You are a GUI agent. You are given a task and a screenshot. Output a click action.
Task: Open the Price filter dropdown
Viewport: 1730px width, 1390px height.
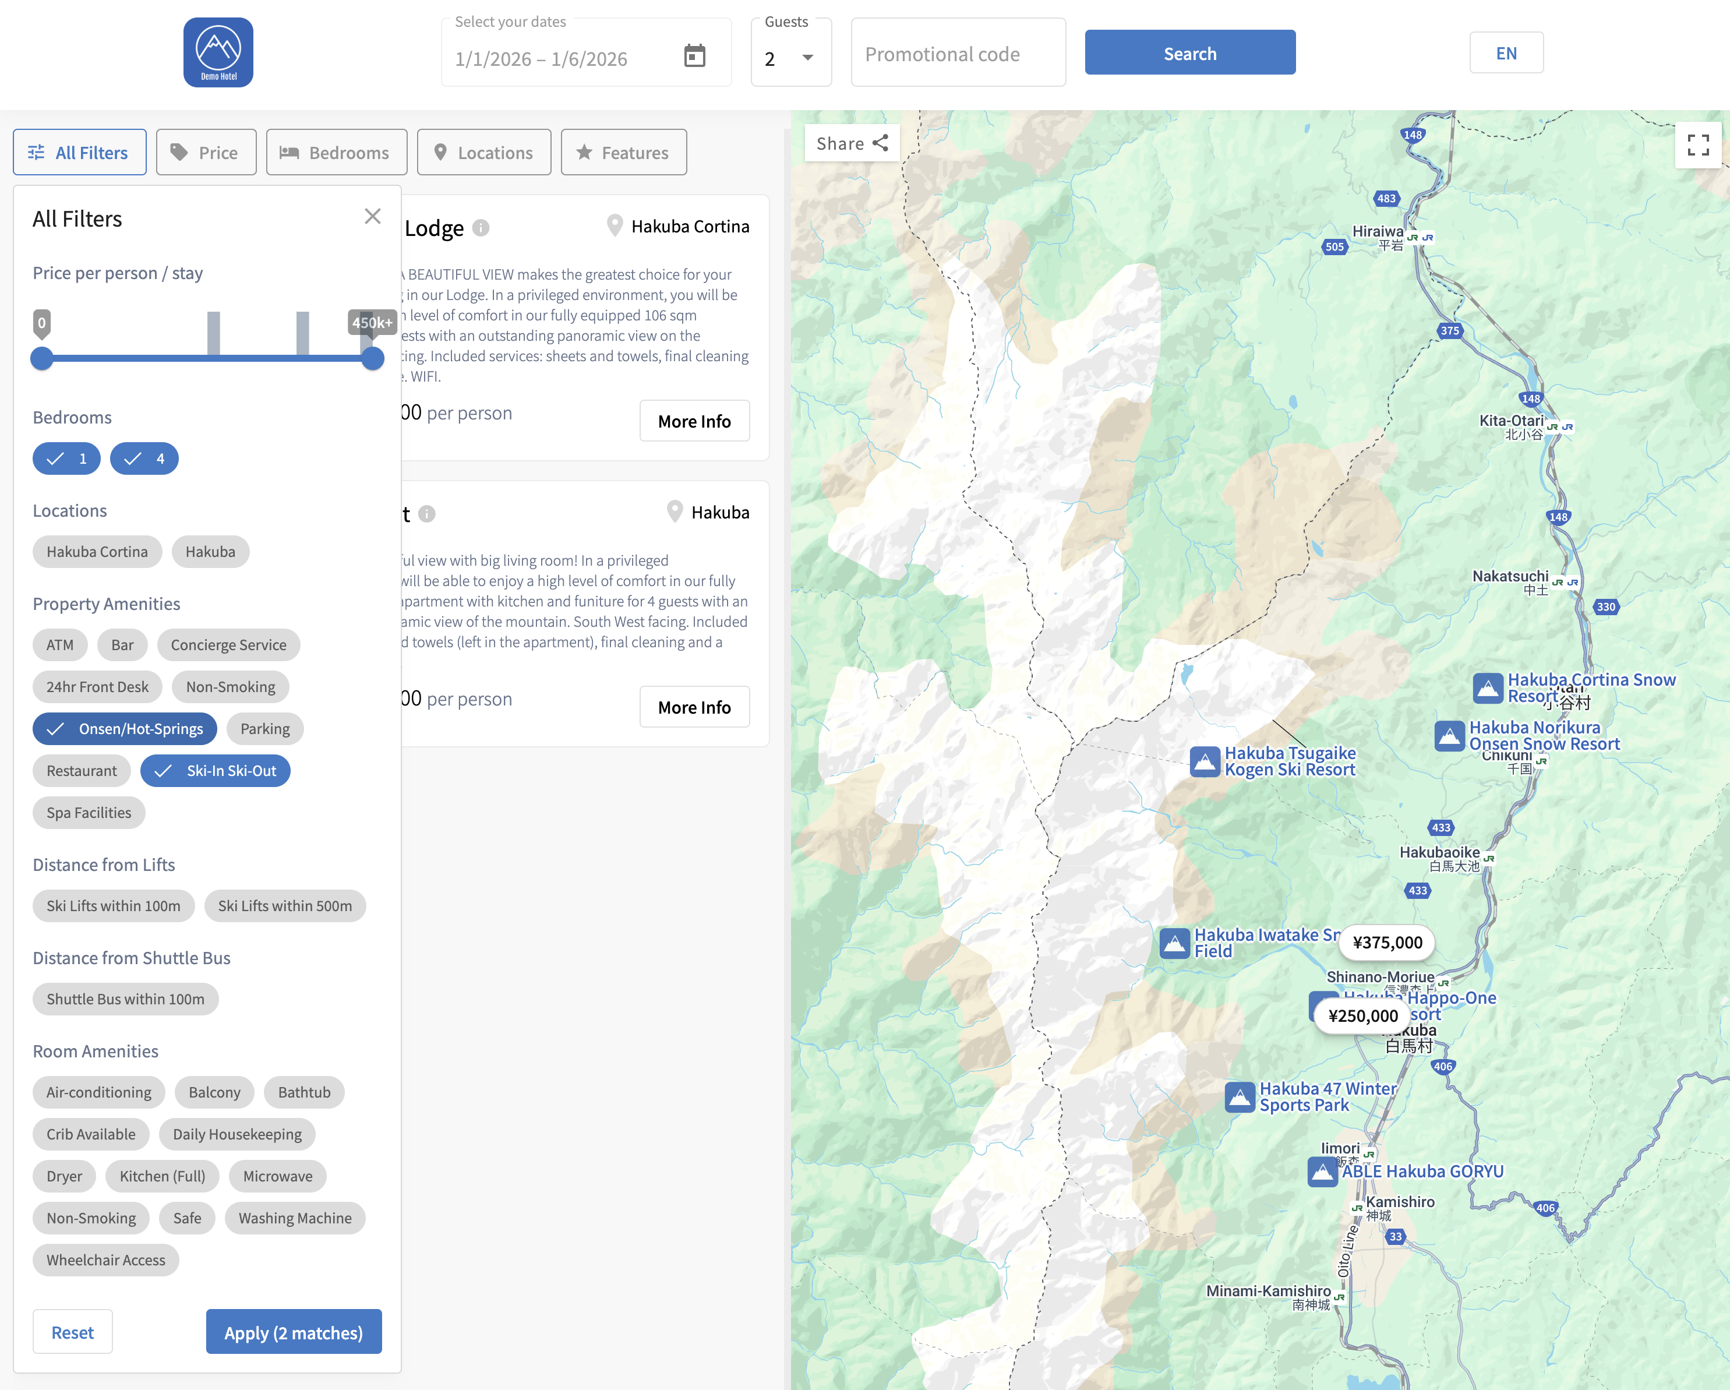(x=206, y=153)
